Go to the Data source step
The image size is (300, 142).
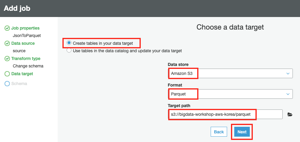pos(23,43)
